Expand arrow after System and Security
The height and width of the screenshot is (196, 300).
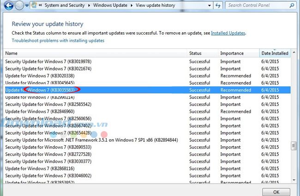pyautogui.click(x=89, y=6)
